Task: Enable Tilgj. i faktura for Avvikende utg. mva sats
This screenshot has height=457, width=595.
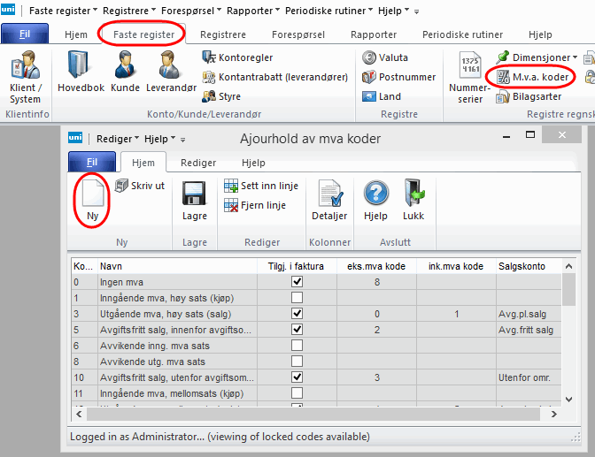Action: point(297,362)
